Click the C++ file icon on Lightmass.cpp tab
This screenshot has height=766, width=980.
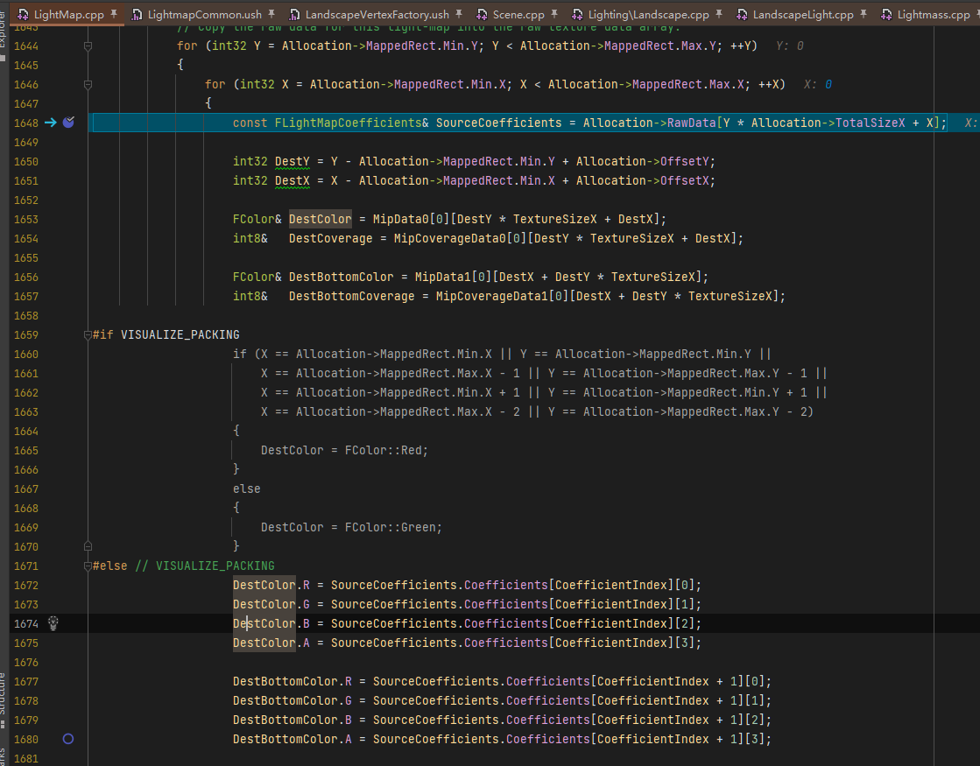pos(886,14)
